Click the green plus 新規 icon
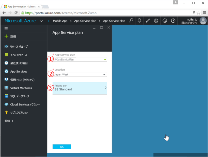The width and height of the screenshot is (208, 157). 6,36
